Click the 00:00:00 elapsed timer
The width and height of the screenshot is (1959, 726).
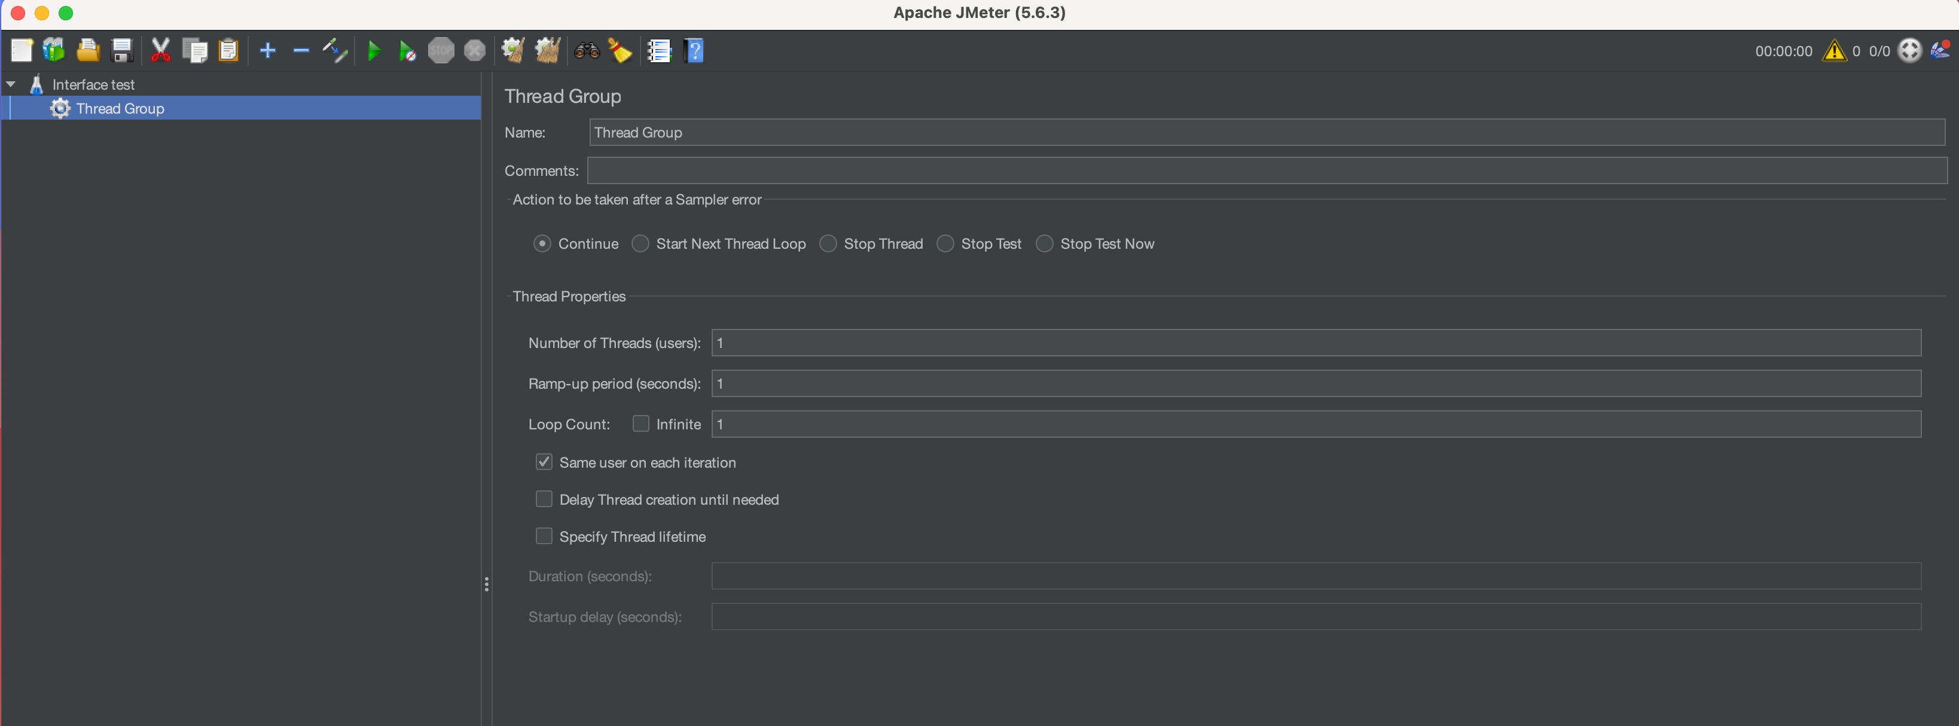click(x=1783, y=51)
